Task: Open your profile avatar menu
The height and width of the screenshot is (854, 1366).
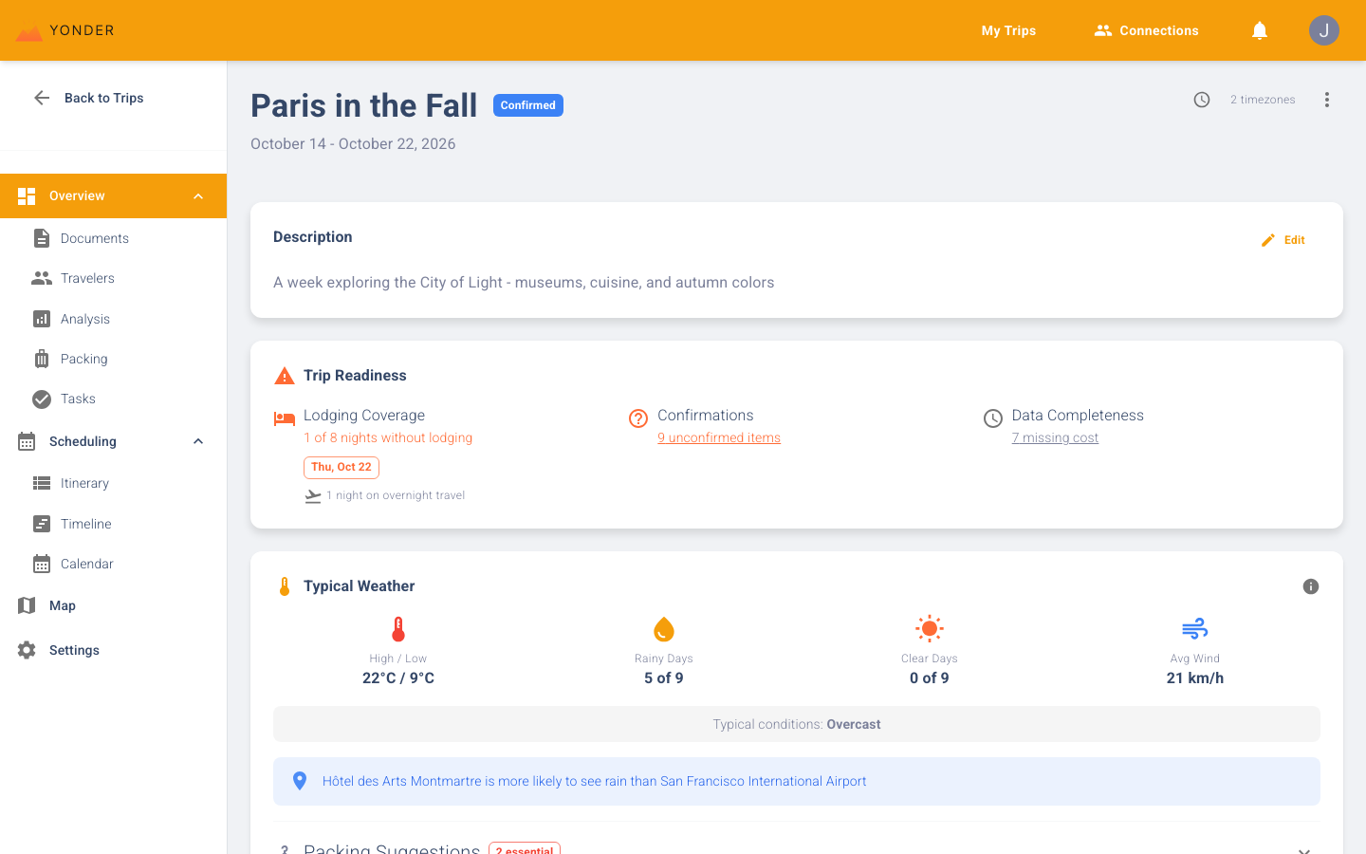Action: tap(1323, 30)
